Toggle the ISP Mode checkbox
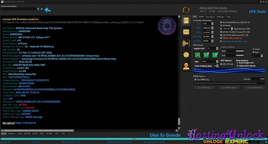 221,25
